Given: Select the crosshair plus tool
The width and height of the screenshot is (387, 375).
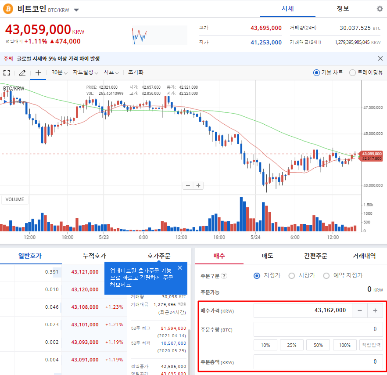Looking at the screenshot, I should click(38, 72).
